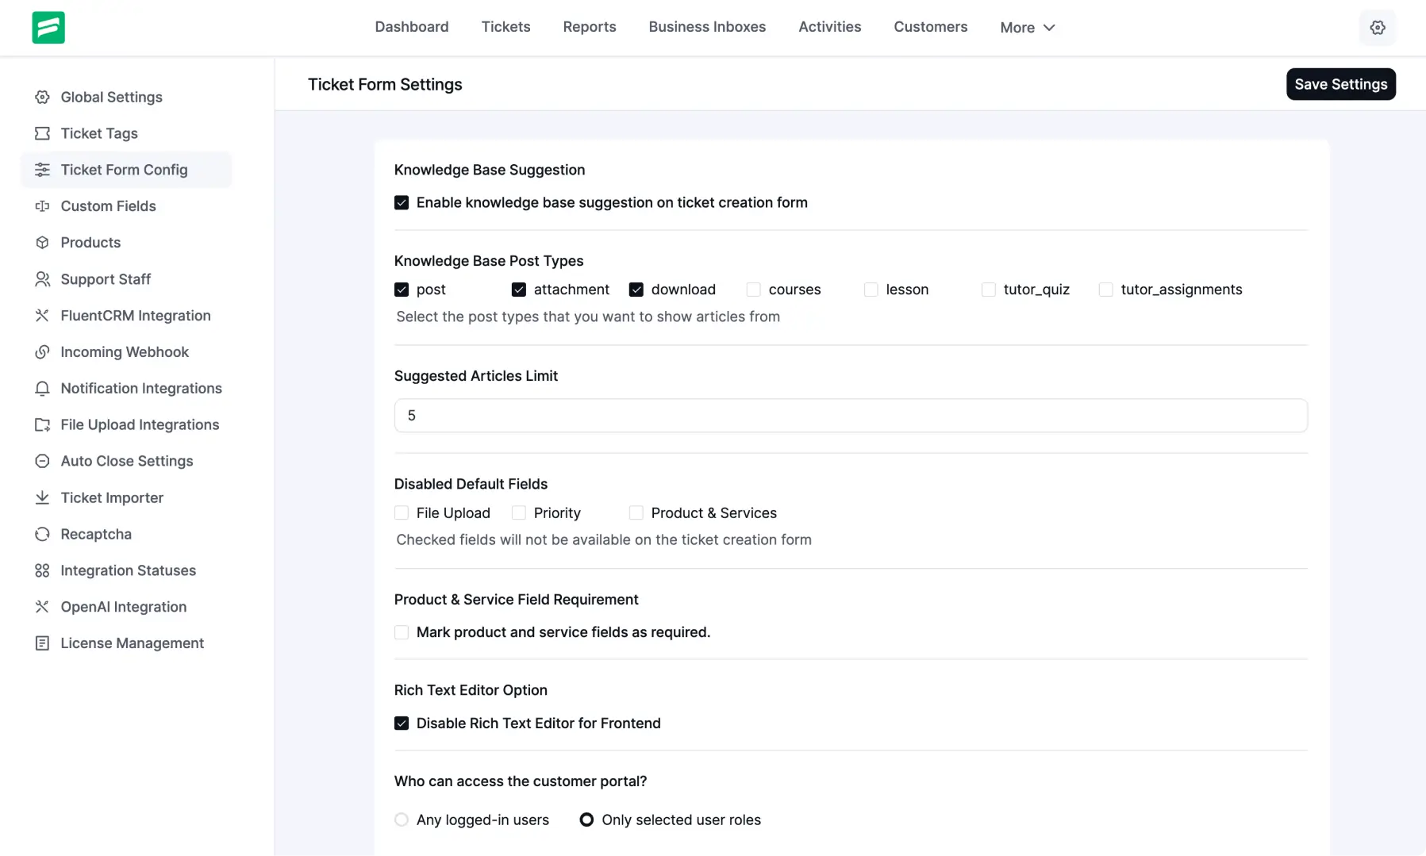The height and width of the screenshot is (856, 1426).
Task: Open the Ticket Importer icon
Action: pos(42,497)
